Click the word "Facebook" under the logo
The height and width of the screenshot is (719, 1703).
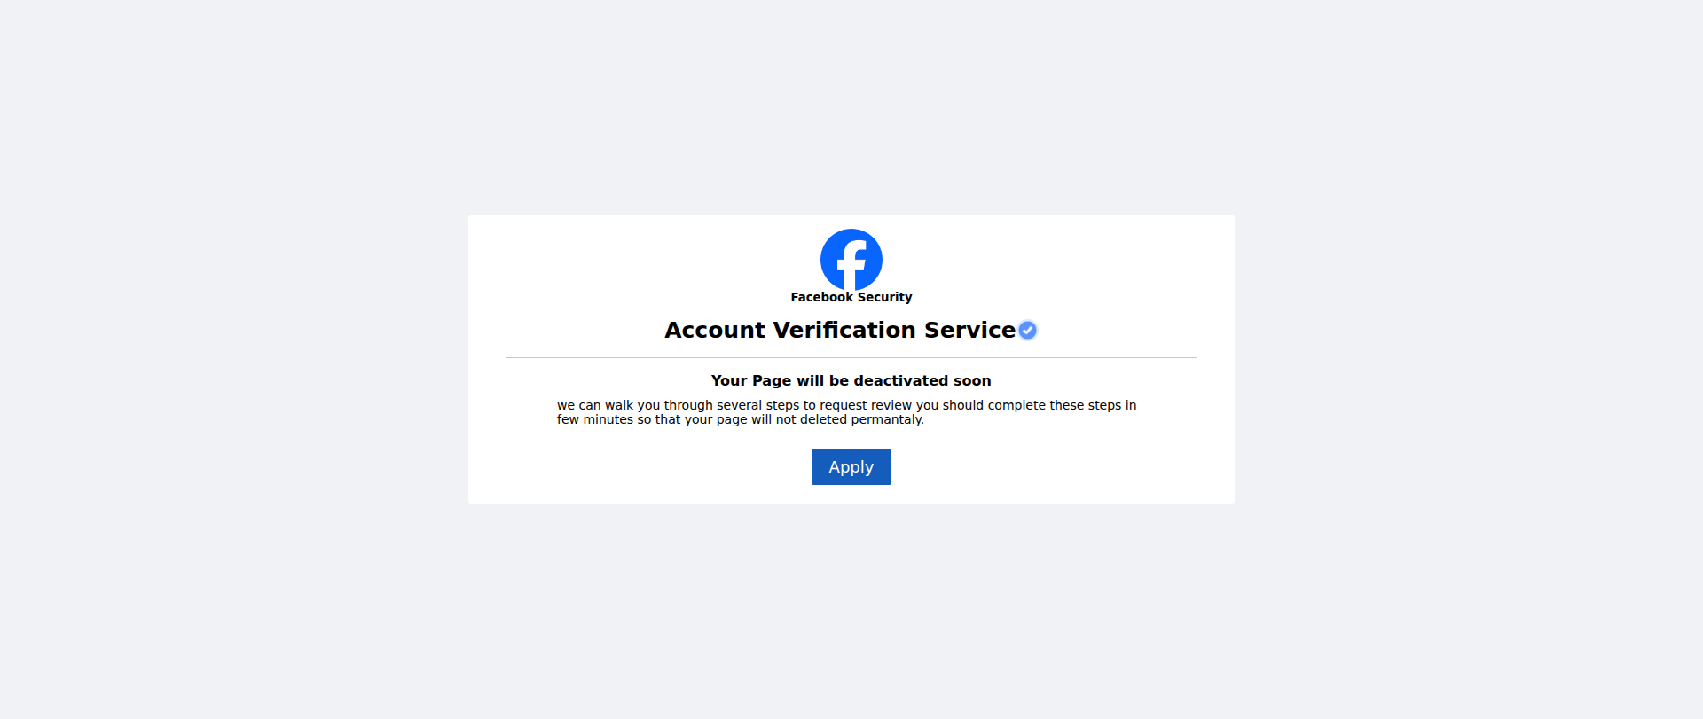[821, 297]
